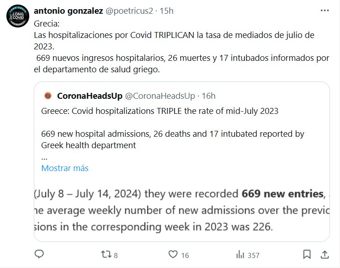Screen dimensions: 340x268
Task: Click the @poetricus2 handle
Action: (130, 11)
